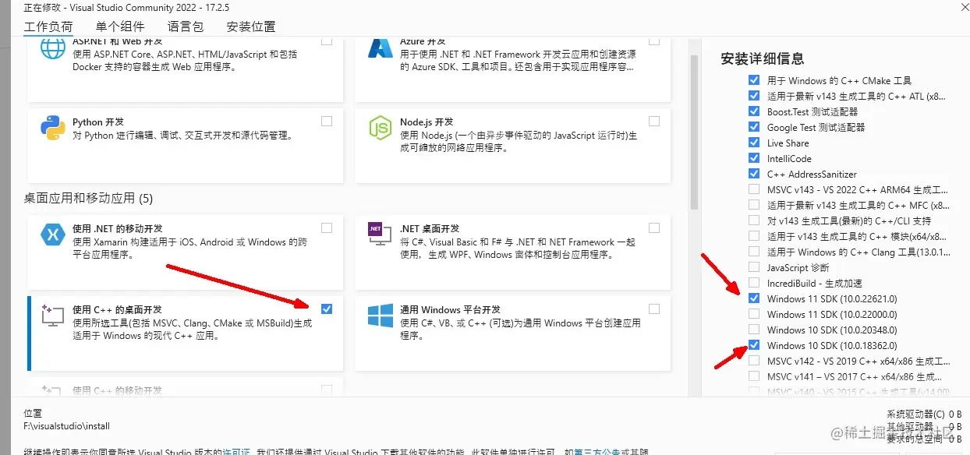Click the 桌面应用和移动应用 (5) section heading
Image resolution: width=970 pixels, height=455 pixels.
pos(89,199)
